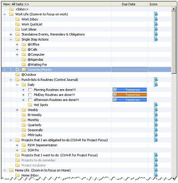Click note icon for Projects that I want to-do
The width and height of the screenshot is (178, 183).
click(x=156, y=155)
